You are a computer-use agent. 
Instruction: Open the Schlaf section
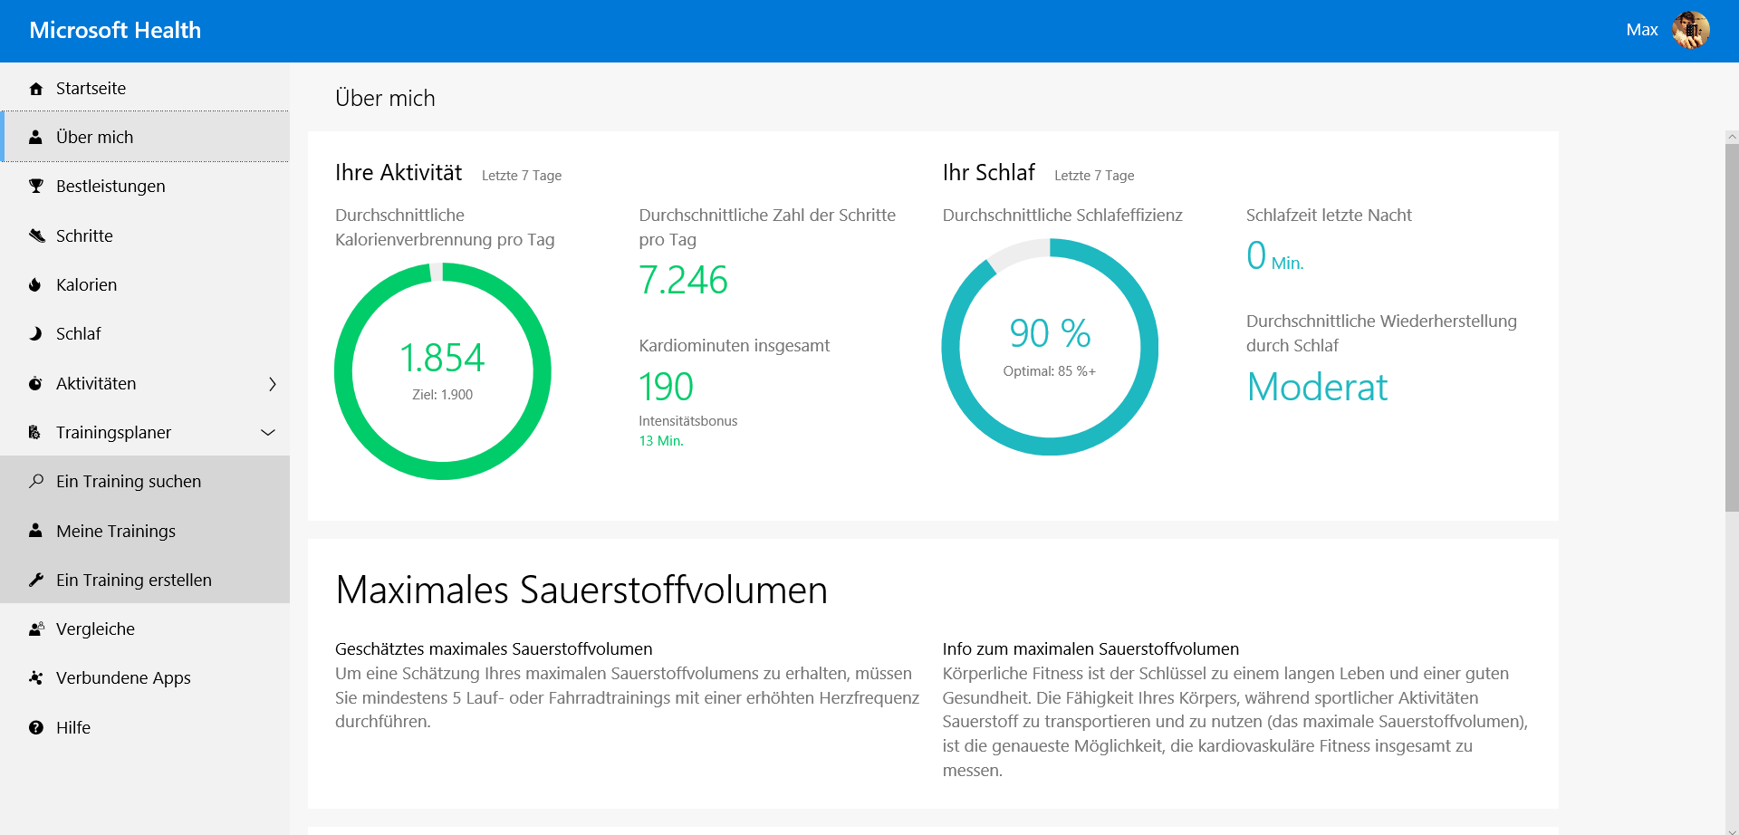(x=145, y=333)
